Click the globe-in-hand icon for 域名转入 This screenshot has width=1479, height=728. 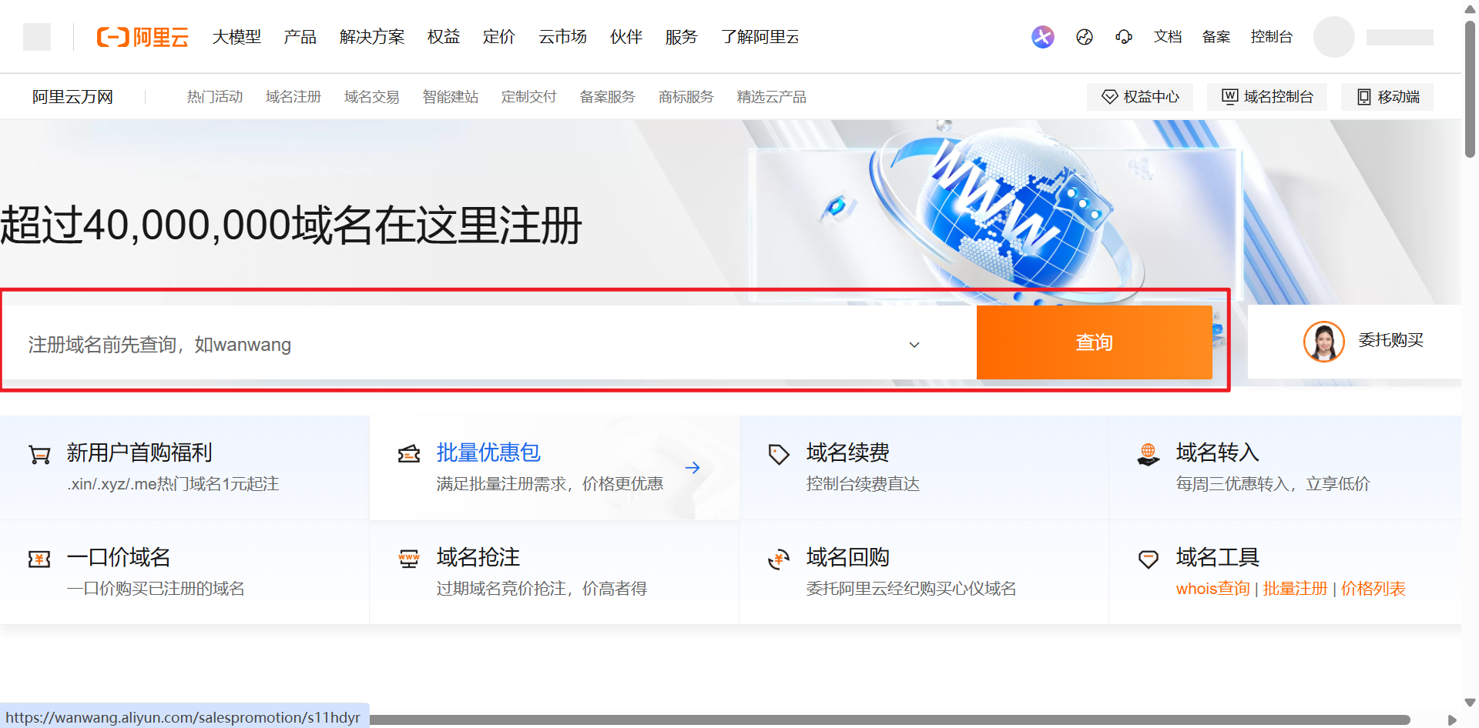pyautogui.click(x=1149, y=454)
